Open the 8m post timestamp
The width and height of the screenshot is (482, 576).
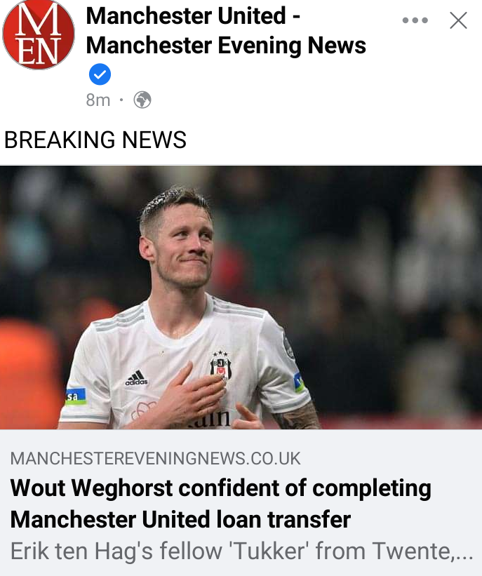pyautogui.click(x=98, y=100)
